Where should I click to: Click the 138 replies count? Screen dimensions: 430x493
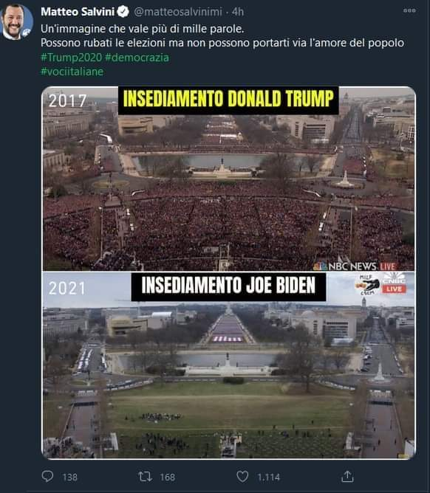coord(70,478)
